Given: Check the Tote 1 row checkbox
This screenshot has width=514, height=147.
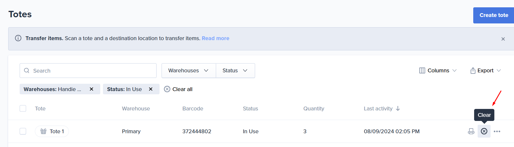Looking at the screenshot, I should click(23, 131).
